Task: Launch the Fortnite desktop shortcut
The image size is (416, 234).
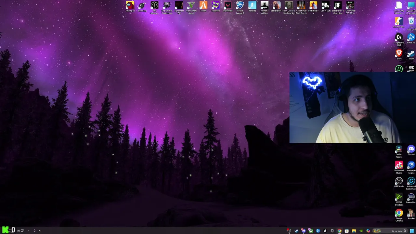Action: tap(252, 7)
